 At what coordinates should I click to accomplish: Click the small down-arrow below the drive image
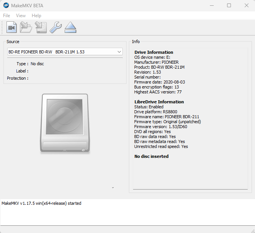(x=113, y=188)
